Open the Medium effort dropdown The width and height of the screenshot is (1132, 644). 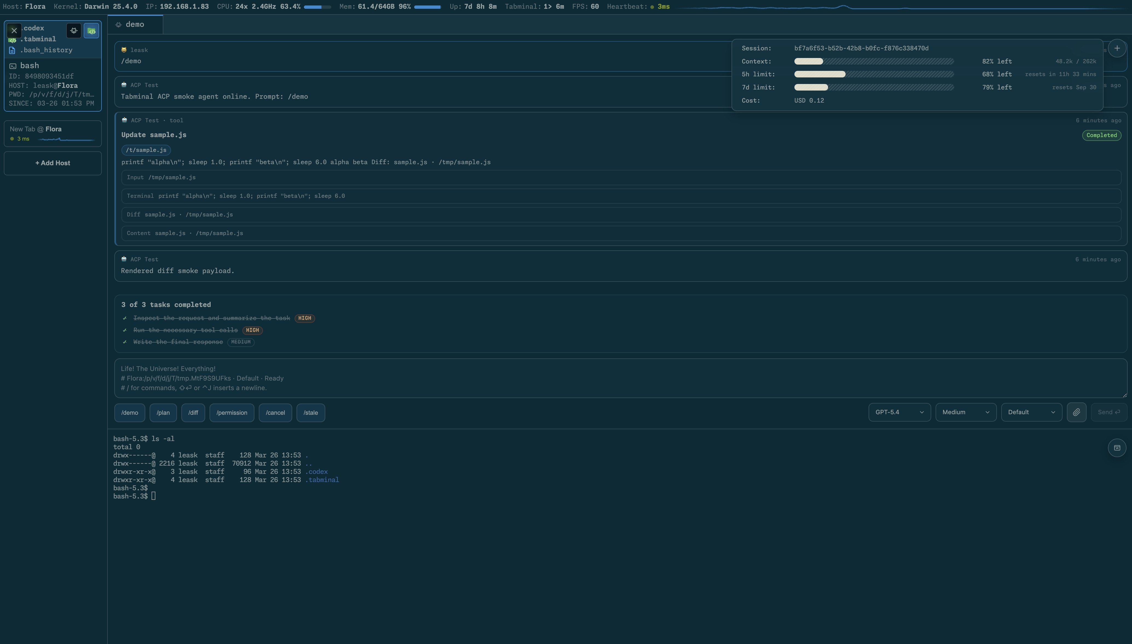point(965,412)
